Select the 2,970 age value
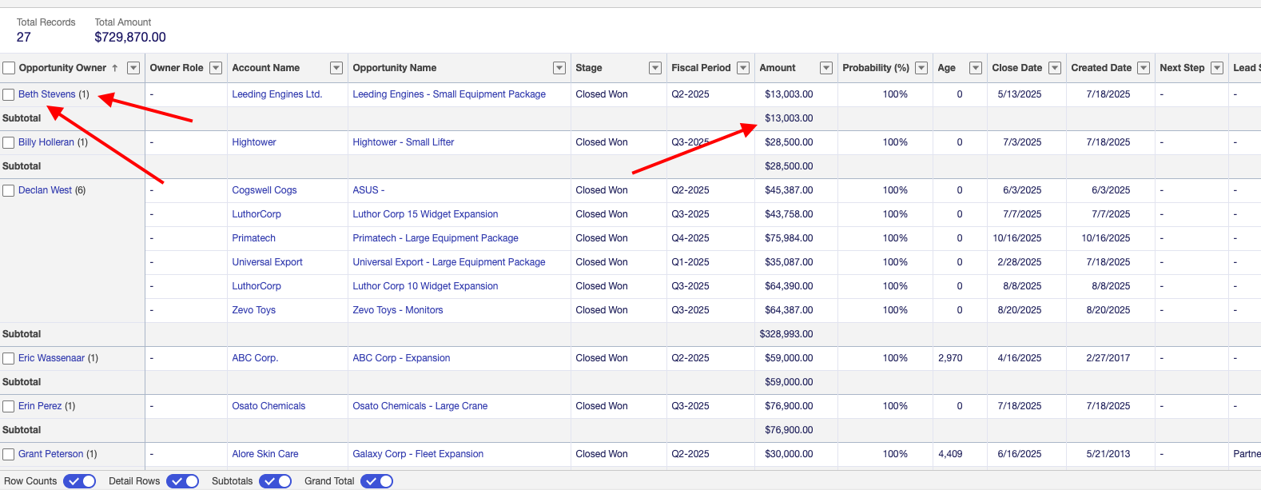The image size is (1261, 490). [950, 358]
